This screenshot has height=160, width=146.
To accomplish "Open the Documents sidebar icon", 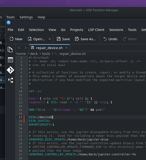I will (10, 50).
